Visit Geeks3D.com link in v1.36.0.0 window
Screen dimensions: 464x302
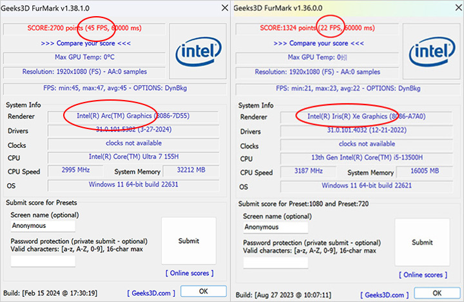[384, 295]
